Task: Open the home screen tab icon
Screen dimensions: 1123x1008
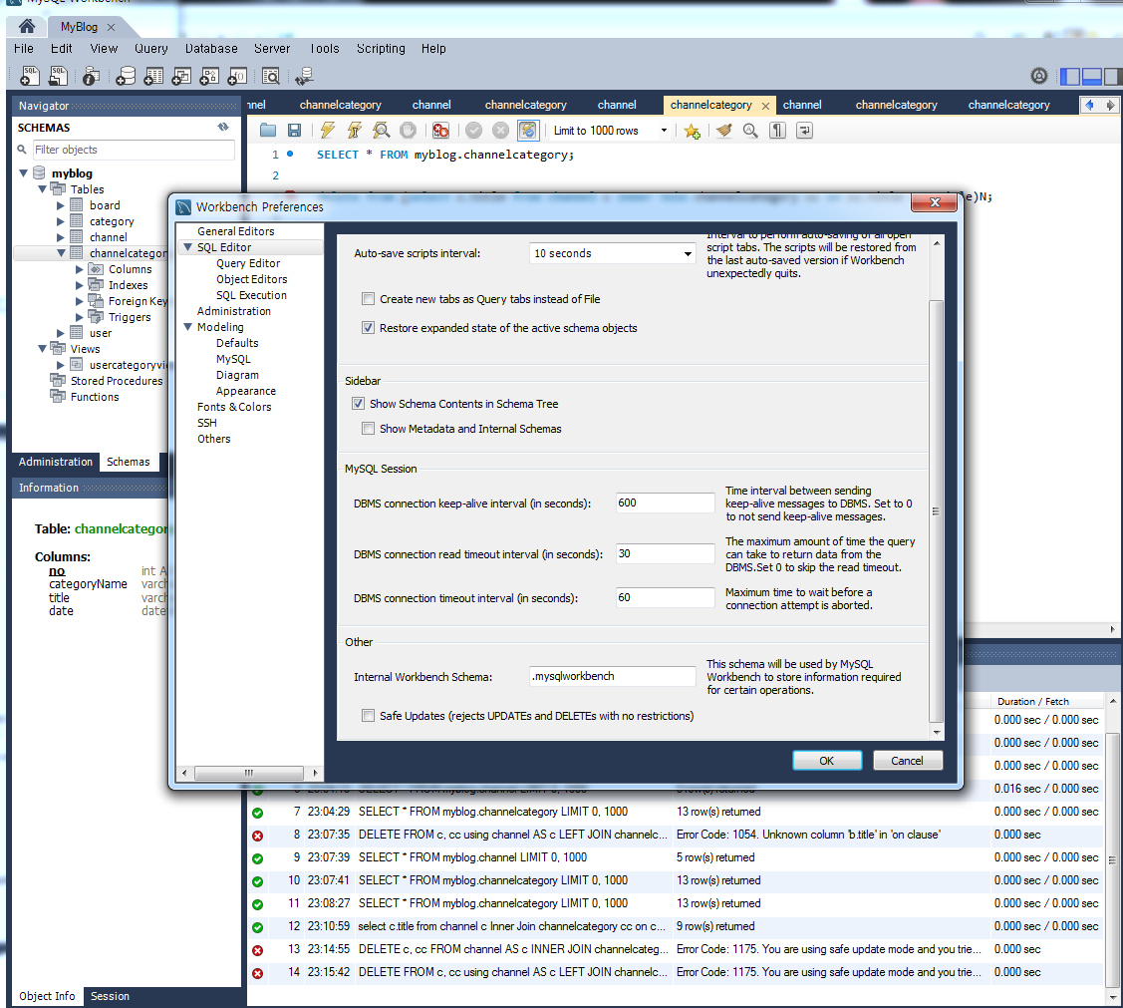Action: click(27, 27)
